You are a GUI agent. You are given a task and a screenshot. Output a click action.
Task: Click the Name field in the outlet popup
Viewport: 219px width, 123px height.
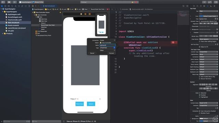coord(107,45)
